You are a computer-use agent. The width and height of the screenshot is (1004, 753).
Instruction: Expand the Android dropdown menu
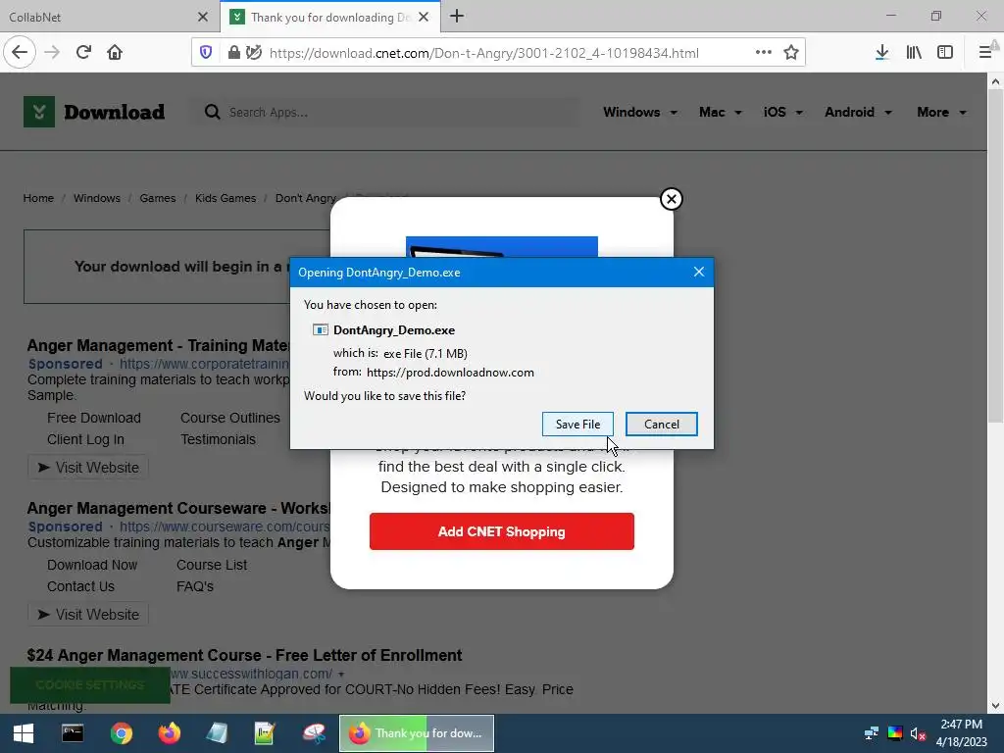click(858, 112)
